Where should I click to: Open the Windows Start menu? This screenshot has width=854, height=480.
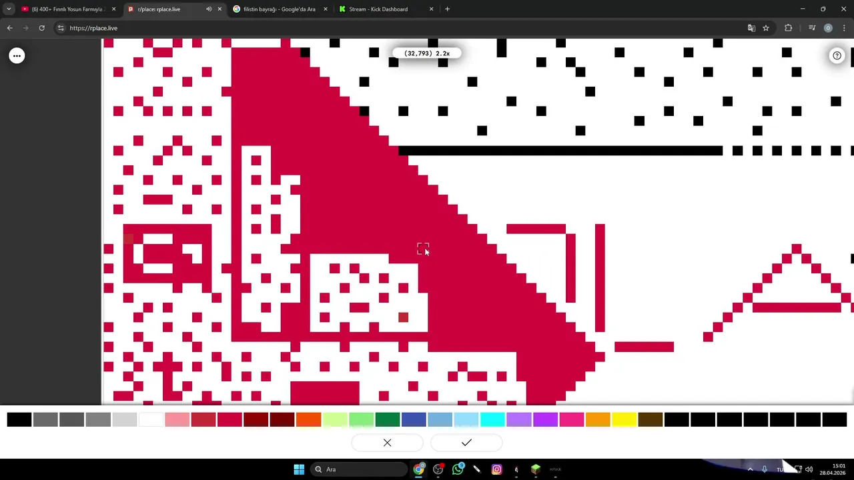point(299,469)
